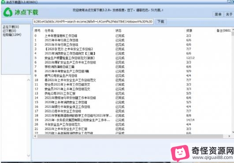Open the 菜单 menu button
The height and width of the screenshot is (163, 234).
[218, 14]
